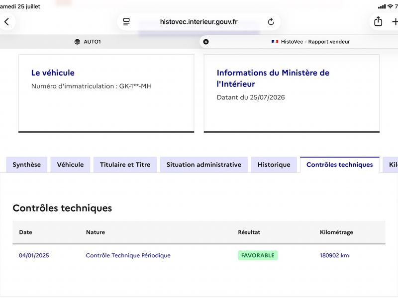
Task: Click the Nature column header
Action: [x=96, y=232]
